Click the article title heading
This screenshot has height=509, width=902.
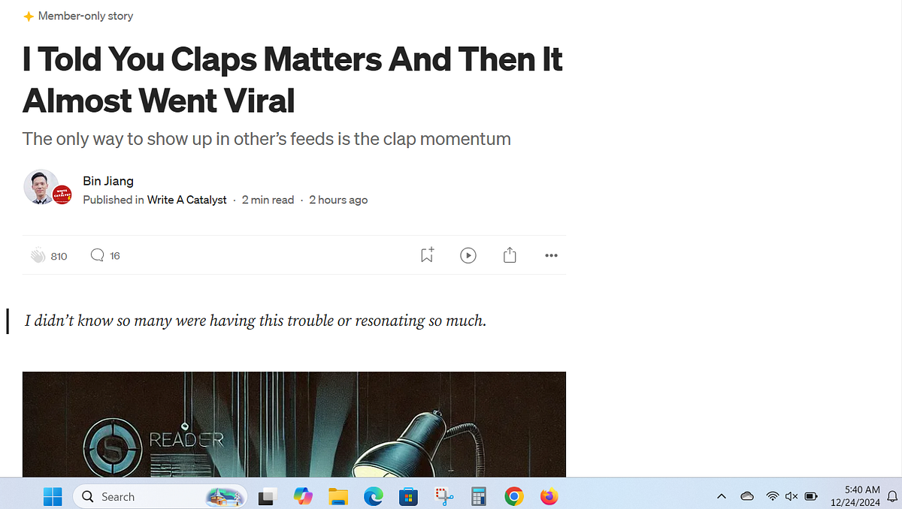pos(292,80)
